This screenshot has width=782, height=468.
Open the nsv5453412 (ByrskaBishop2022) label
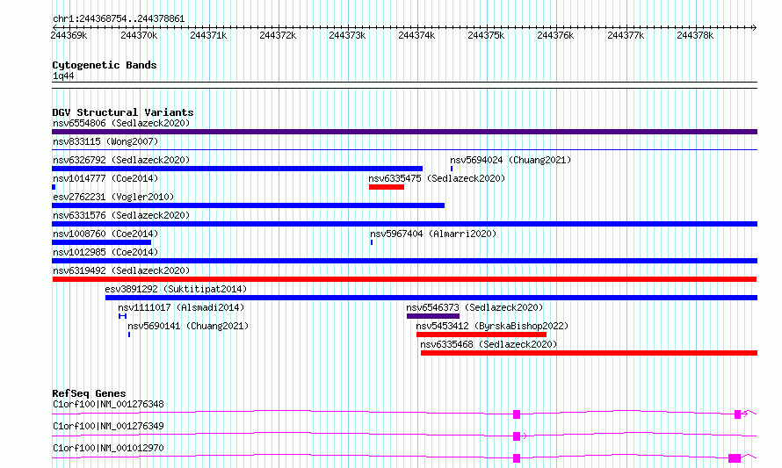pos(492,326)
